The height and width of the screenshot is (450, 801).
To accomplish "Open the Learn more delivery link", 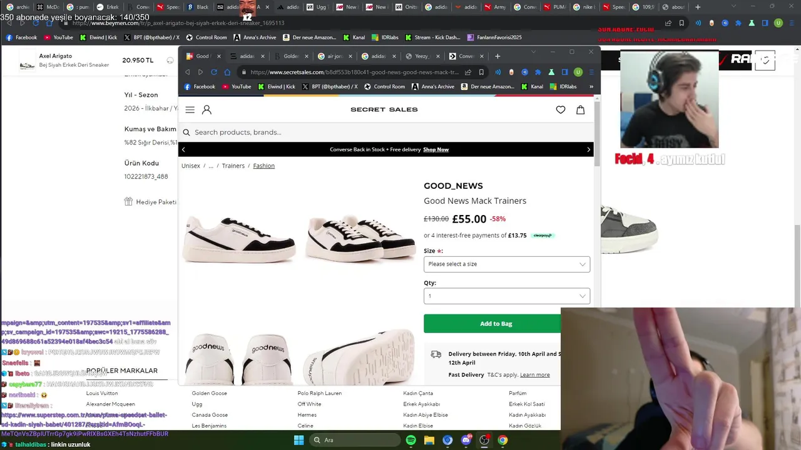I will (x=534, y=375).
